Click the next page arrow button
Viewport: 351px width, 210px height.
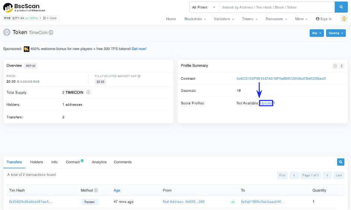click(327, 175)
